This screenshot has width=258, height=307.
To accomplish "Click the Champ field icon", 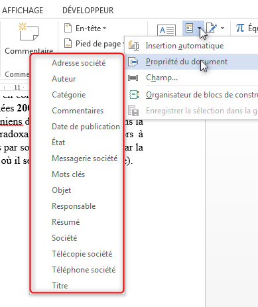I will point(133,78).
